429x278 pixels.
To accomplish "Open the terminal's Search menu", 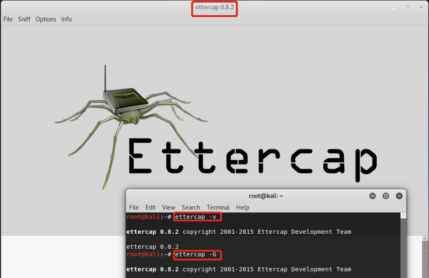I will [191, 207].
